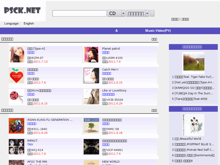Open artist link under Catch Me!!!

(x=107, y=74)
